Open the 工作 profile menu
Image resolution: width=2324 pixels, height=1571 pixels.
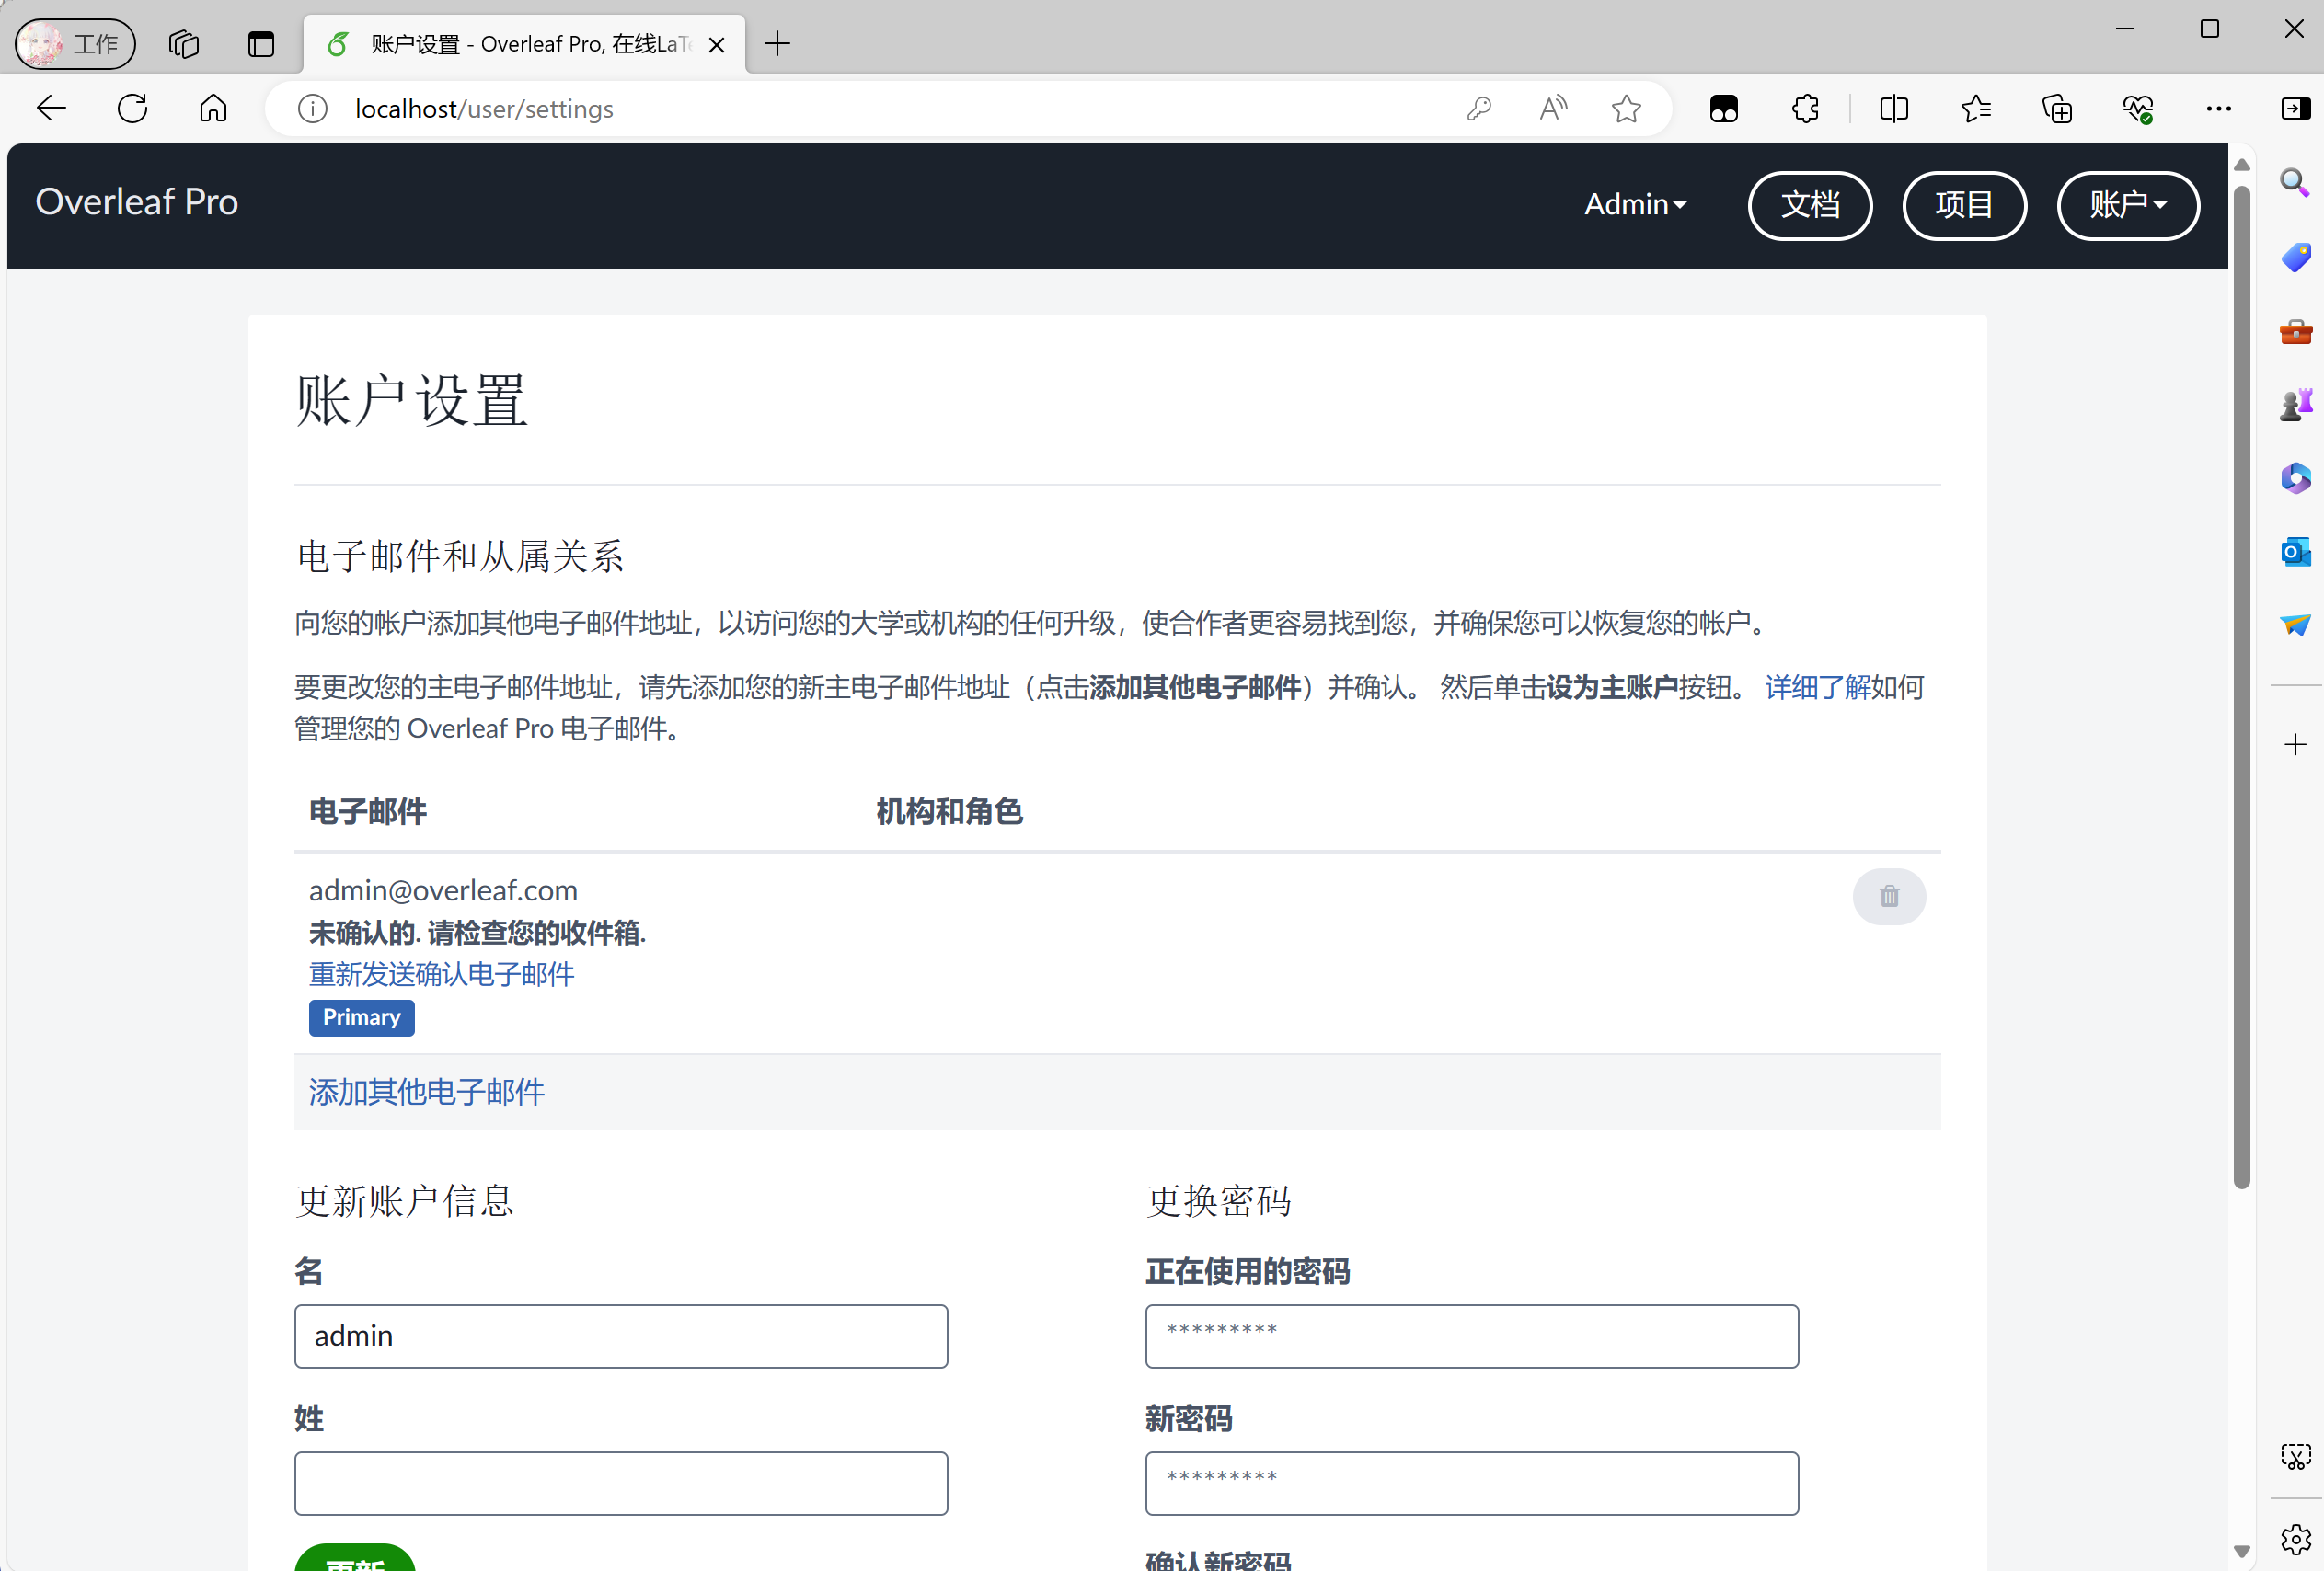76,44
